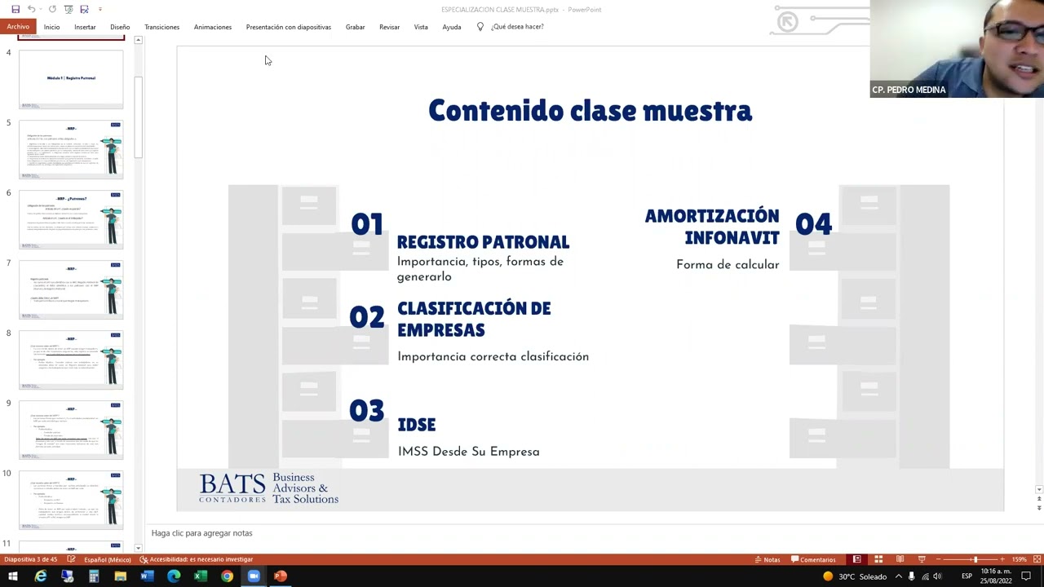This screenshot has height=587, width=1044.
Task: Start slideshow from status bar icon
Action: click(x=922, y=559)
